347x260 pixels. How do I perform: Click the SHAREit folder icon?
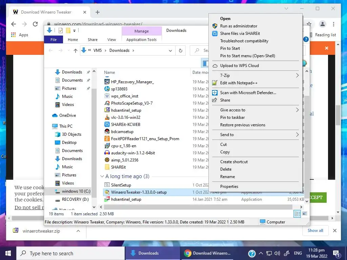pos(107,167)
